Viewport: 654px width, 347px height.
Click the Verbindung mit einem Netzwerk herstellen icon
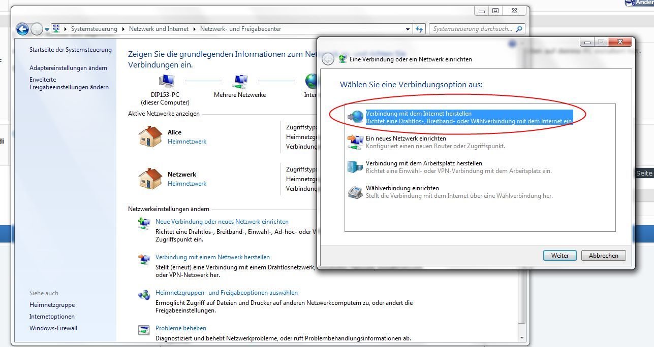(x=144, y=259)
